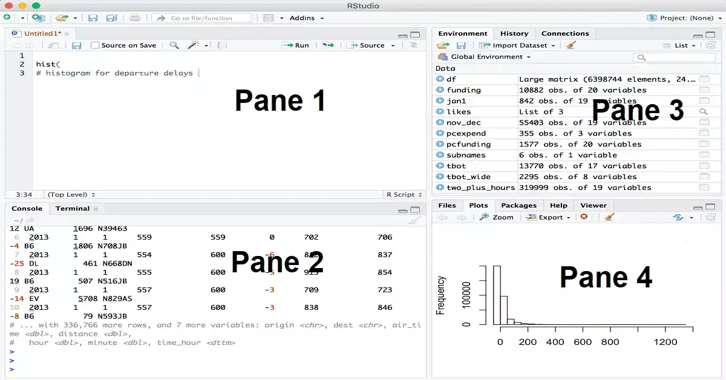This screenshot has width=726, height=380.
Task: Click the Publish plot icon
Action: click(679, 217)
